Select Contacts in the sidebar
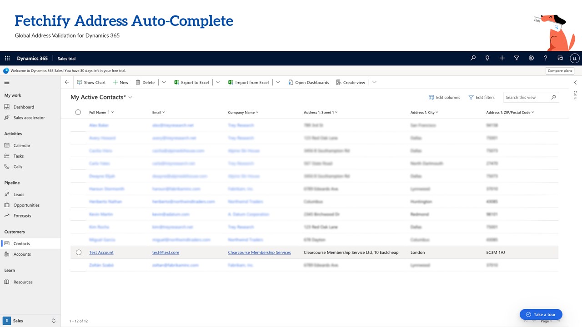582x327 pixels. (30, 243)
